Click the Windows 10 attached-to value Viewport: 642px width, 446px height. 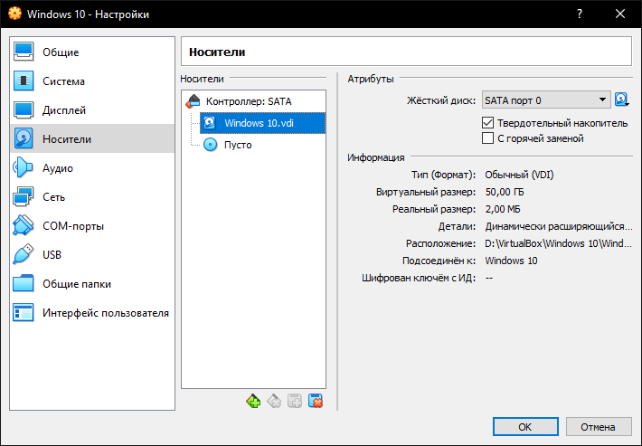(511, 261)
